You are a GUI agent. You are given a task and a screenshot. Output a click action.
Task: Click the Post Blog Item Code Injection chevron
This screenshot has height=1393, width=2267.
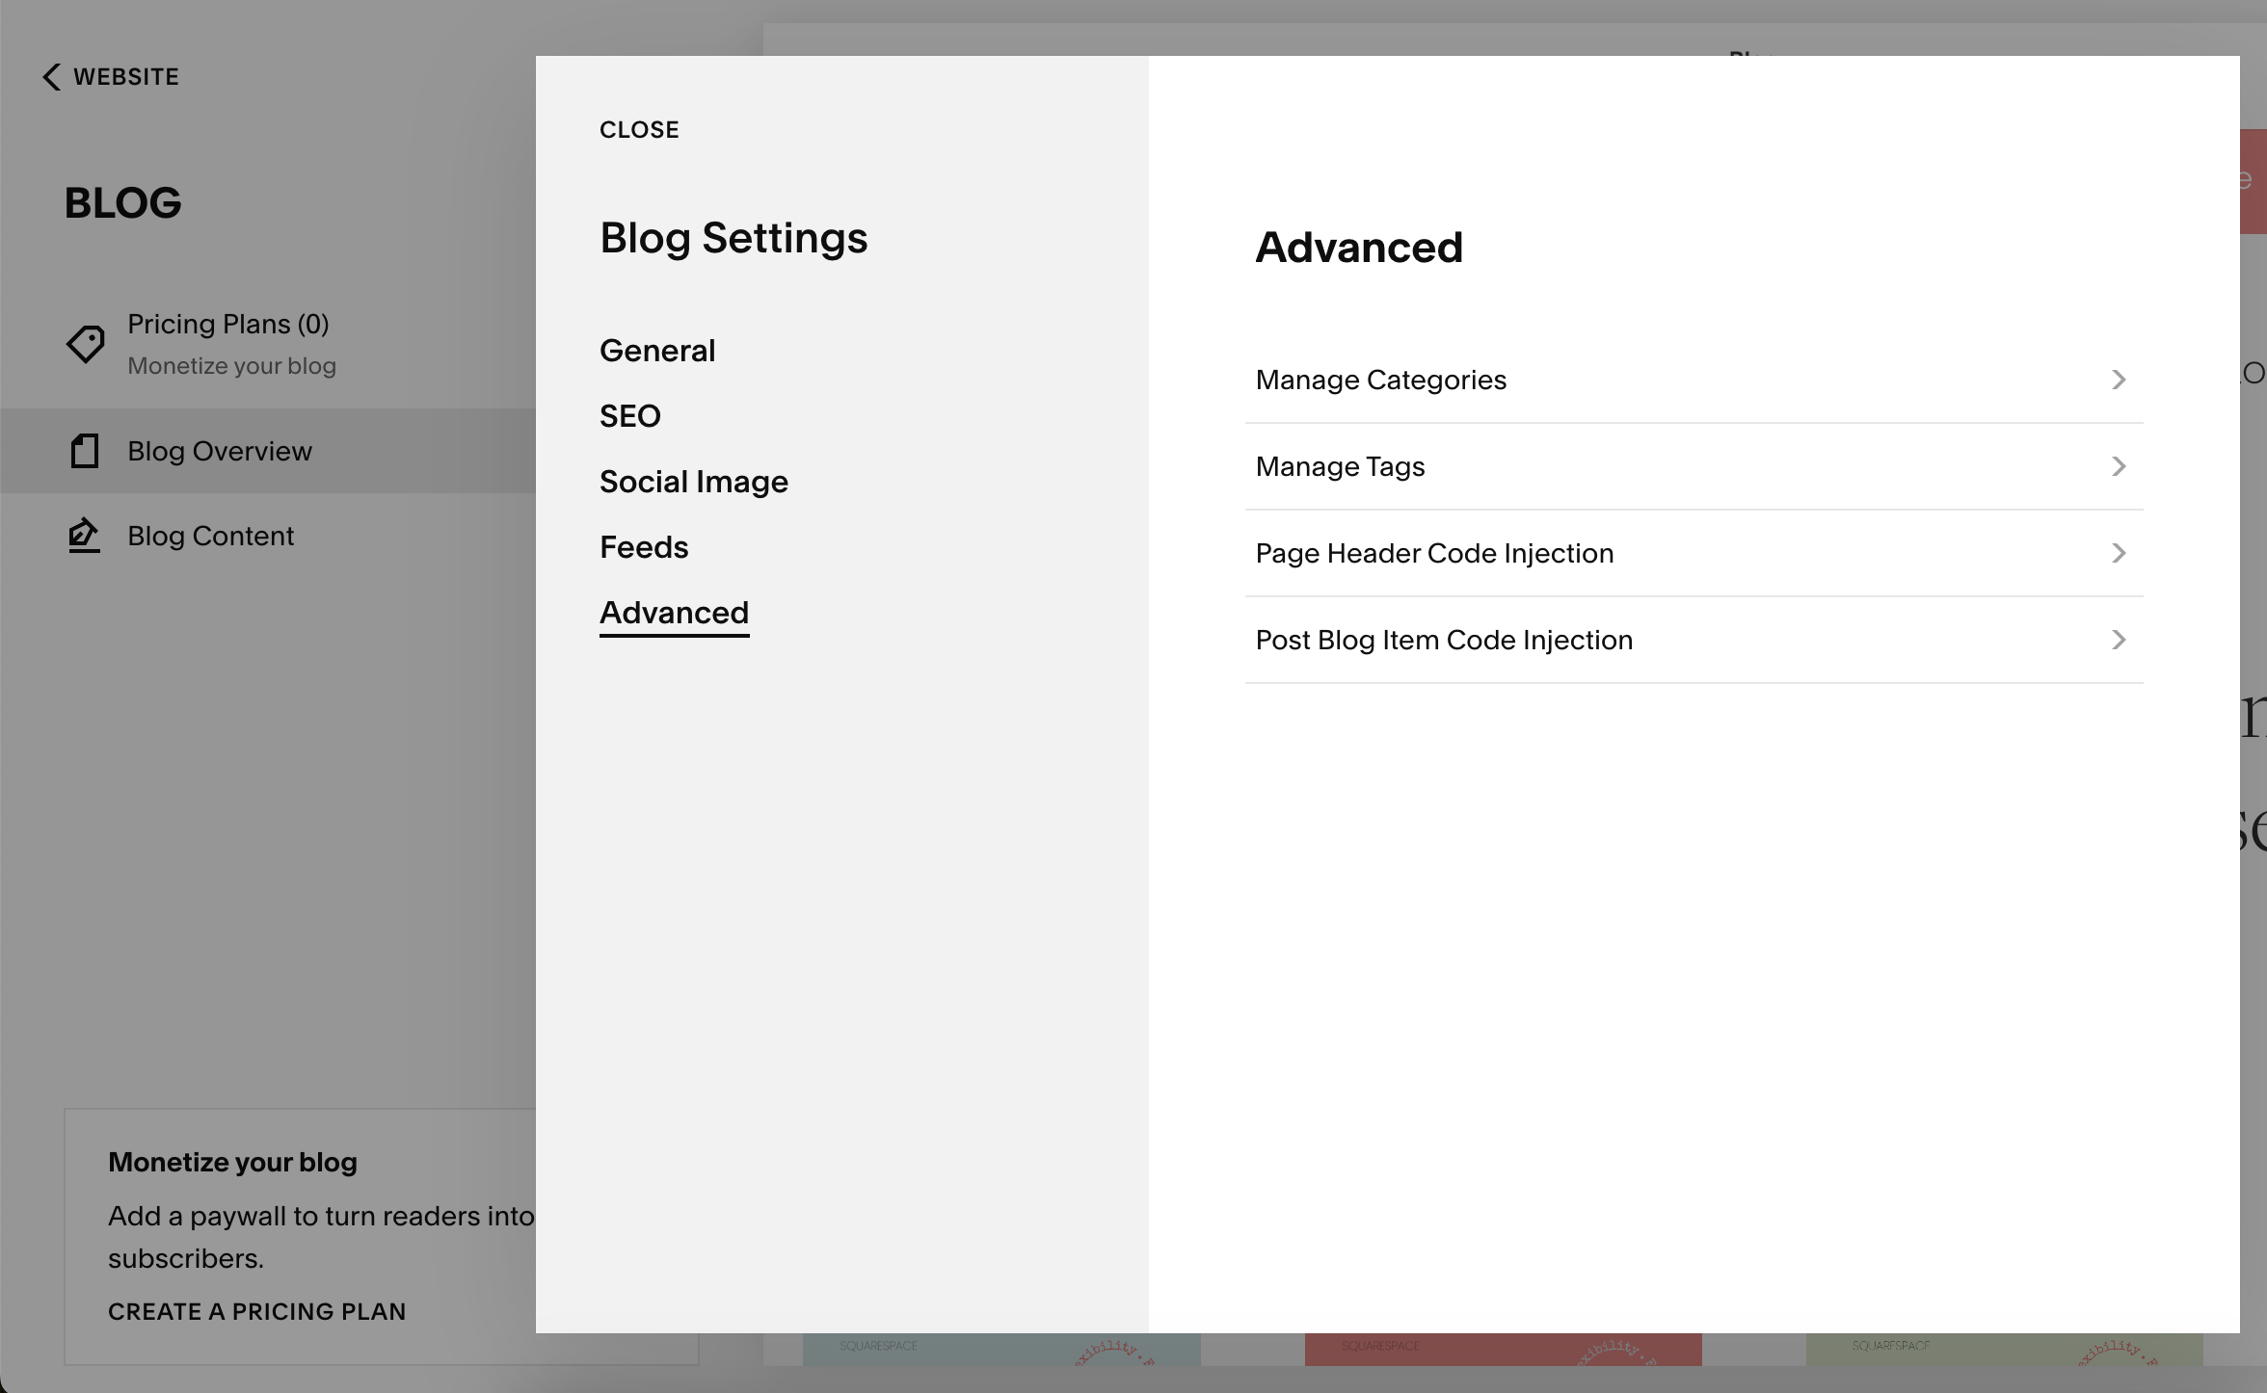[x=2118, y=640]
